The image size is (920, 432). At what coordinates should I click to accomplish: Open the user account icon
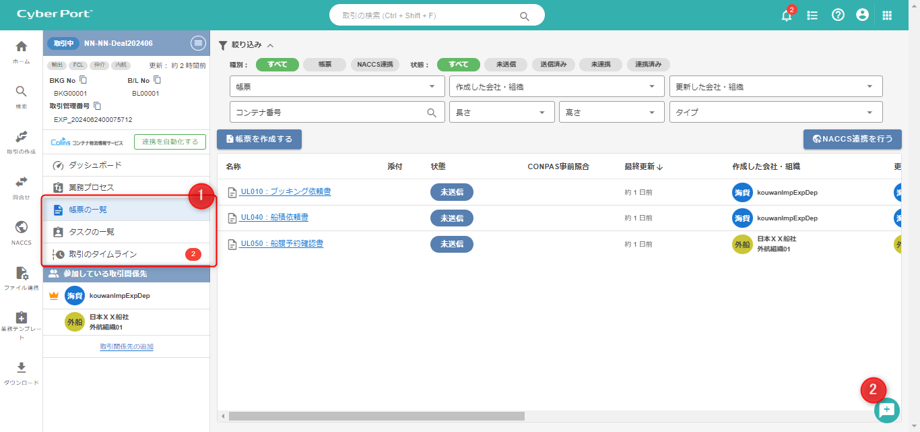pyautogui.click(x=862, y=15)
